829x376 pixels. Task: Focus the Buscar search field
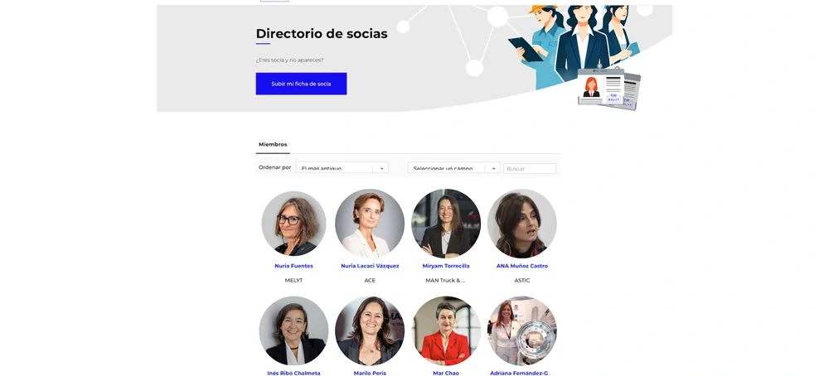[529, 168]
